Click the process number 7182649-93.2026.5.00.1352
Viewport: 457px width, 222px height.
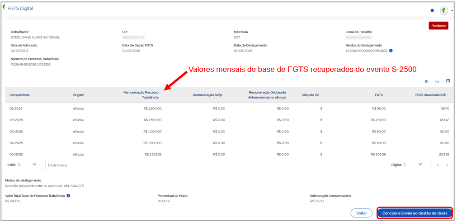click(30, 64)
